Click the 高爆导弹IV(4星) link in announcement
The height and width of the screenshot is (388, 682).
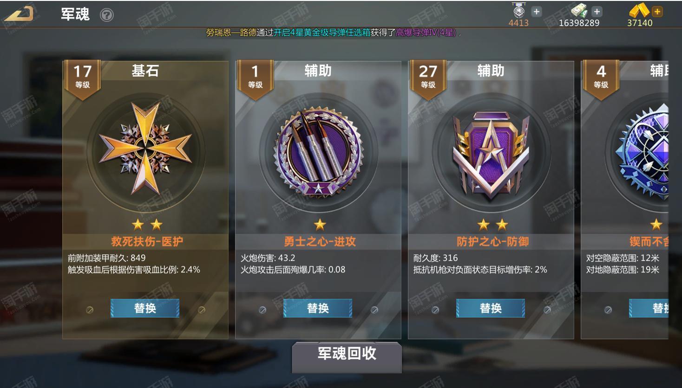(426, 32)
